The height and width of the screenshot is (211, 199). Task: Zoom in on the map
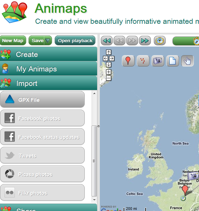(x=108, y=72)
